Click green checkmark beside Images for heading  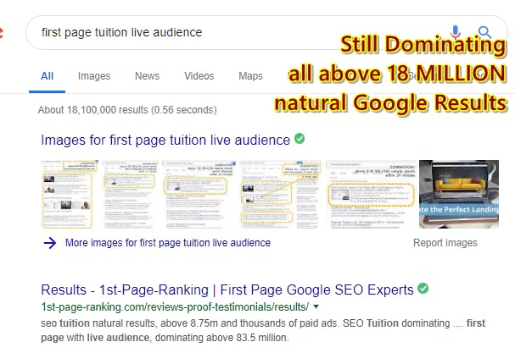[x=299, y=139]
